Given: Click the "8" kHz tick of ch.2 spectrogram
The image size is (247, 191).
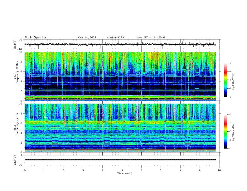Looking at the screenshot, I should [x=22, y=114].
